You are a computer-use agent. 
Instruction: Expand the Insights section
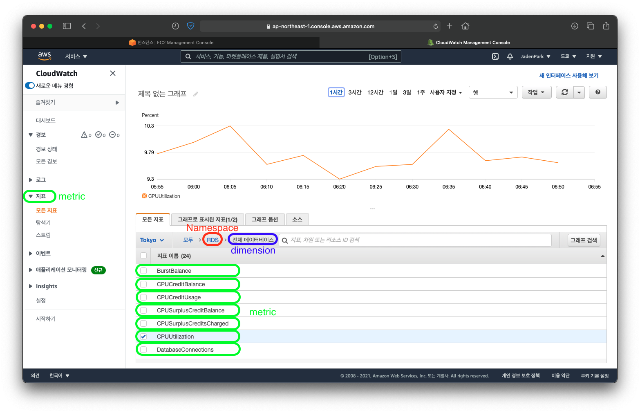(x=43, y=286)
